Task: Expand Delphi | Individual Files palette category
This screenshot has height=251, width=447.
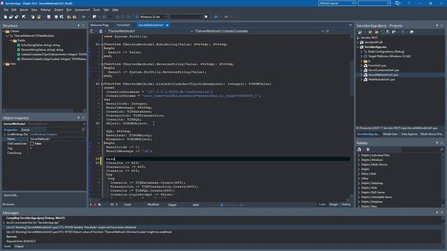Action: pyautogui.click(x=358, y=155)
